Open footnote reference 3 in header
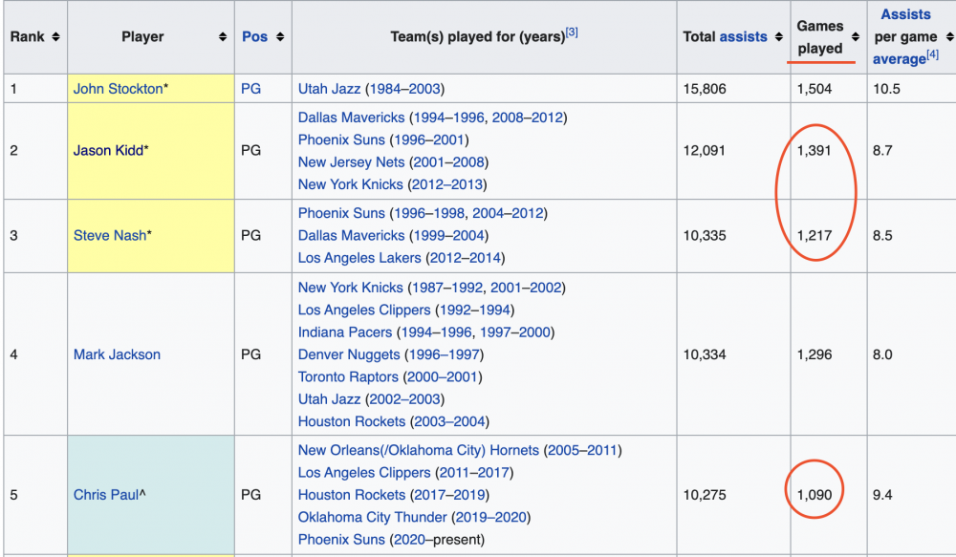 pyautogui.click(x=572, y=32)
